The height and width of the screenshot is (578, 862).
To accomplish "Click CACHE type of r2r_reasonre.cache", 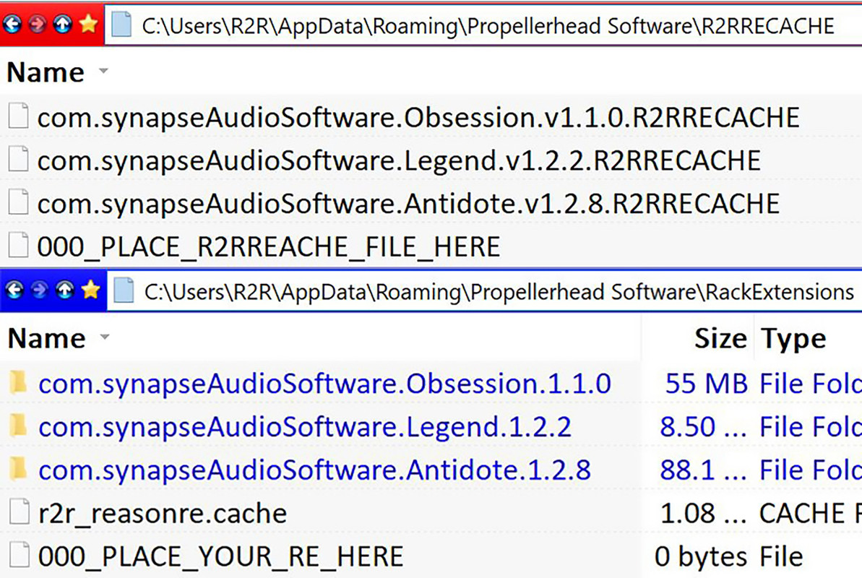I will pos(810,513).
